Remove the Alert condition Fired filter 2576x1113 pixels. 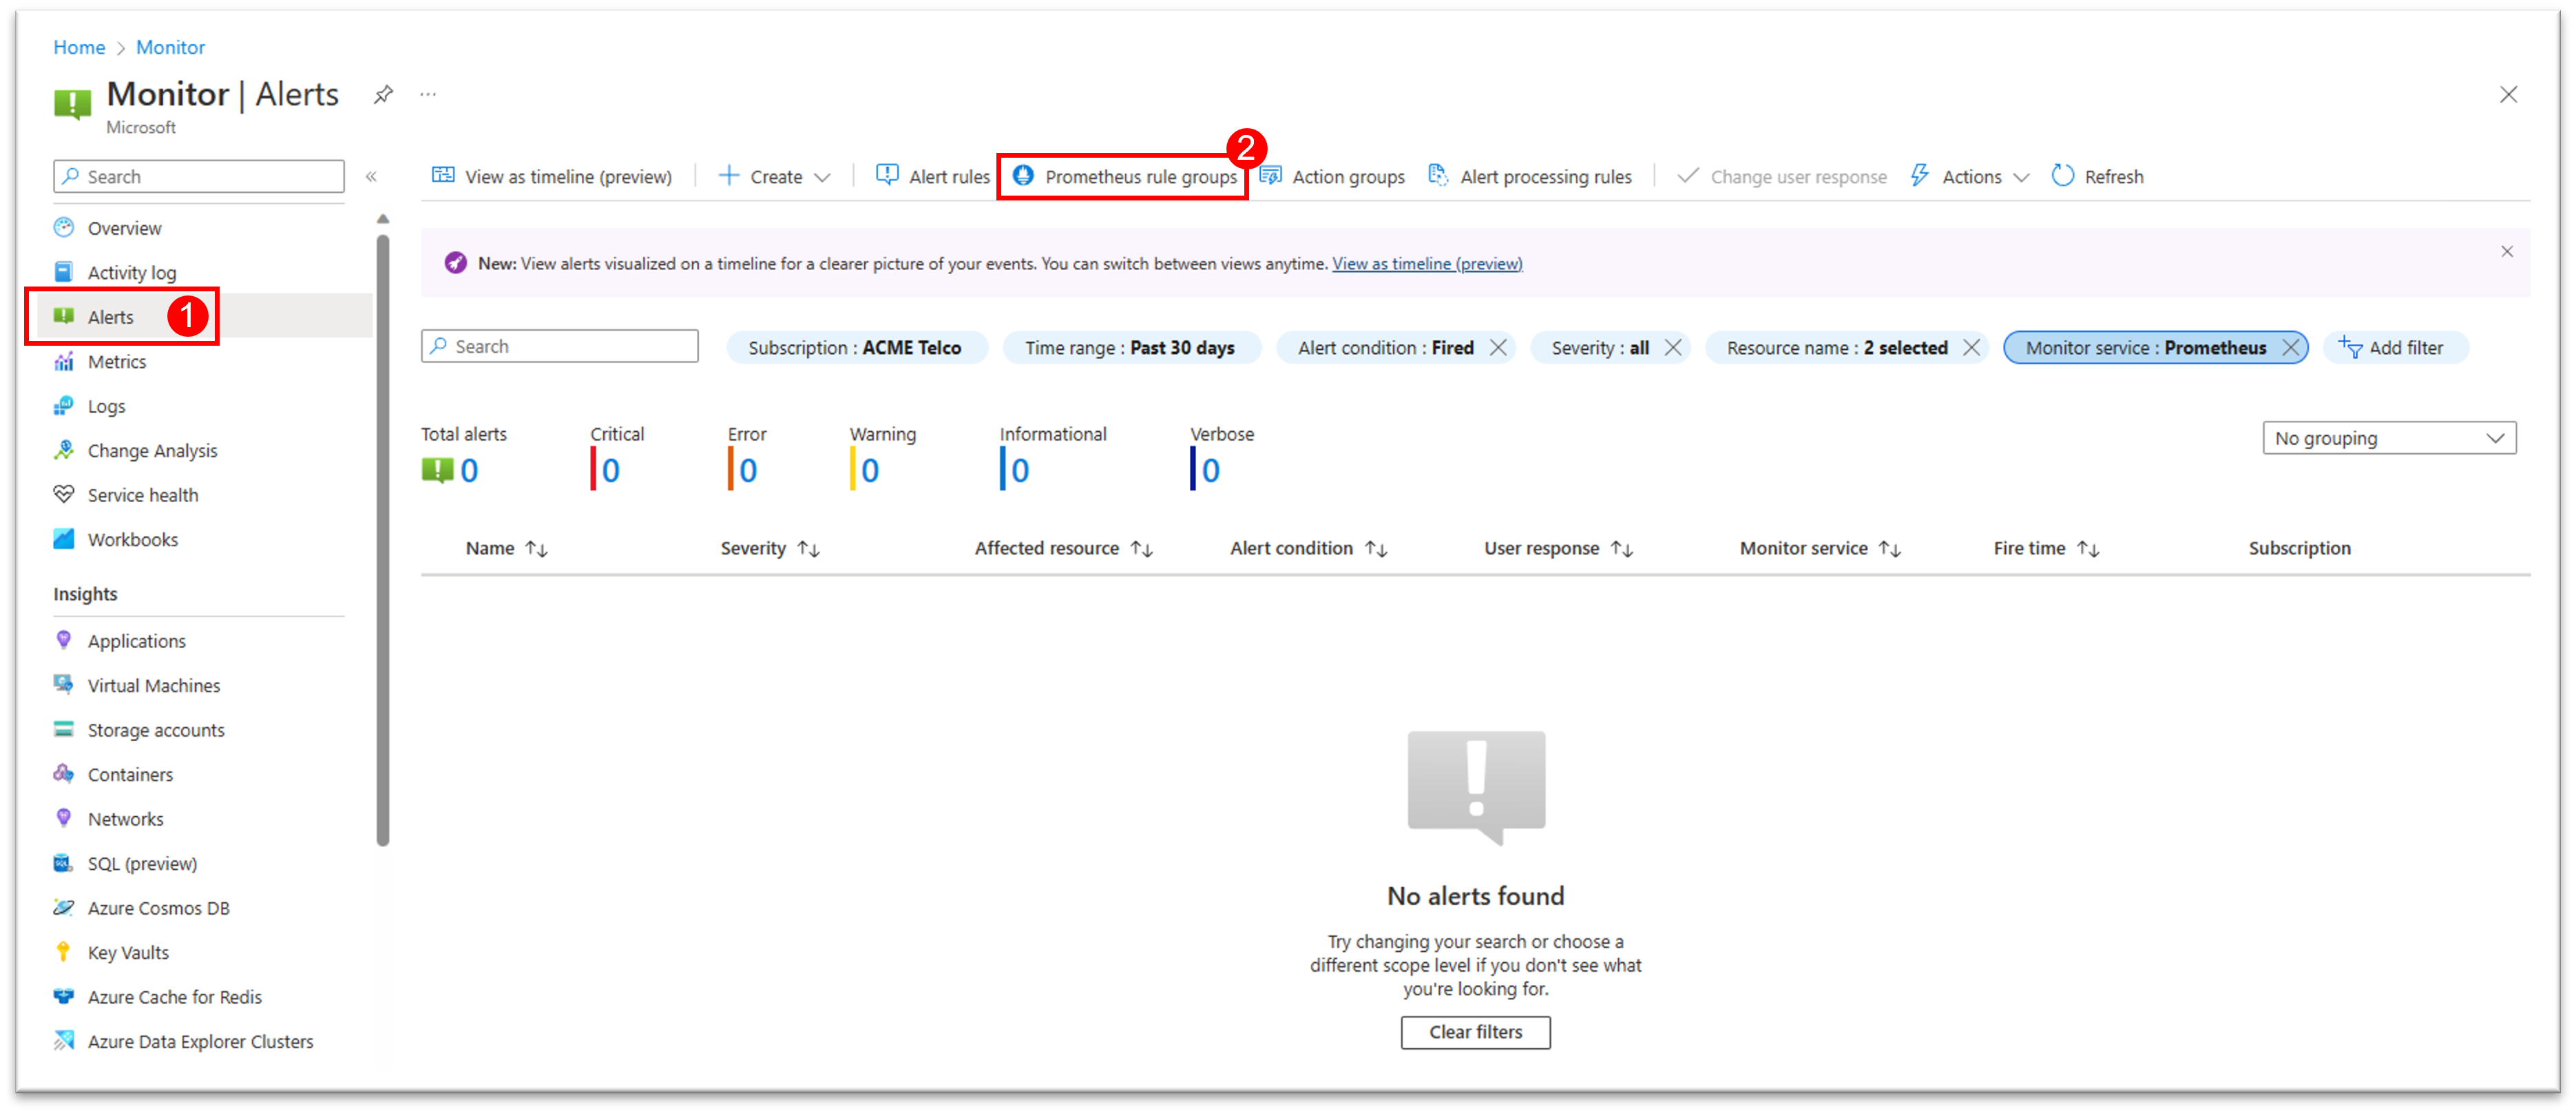1498,347
